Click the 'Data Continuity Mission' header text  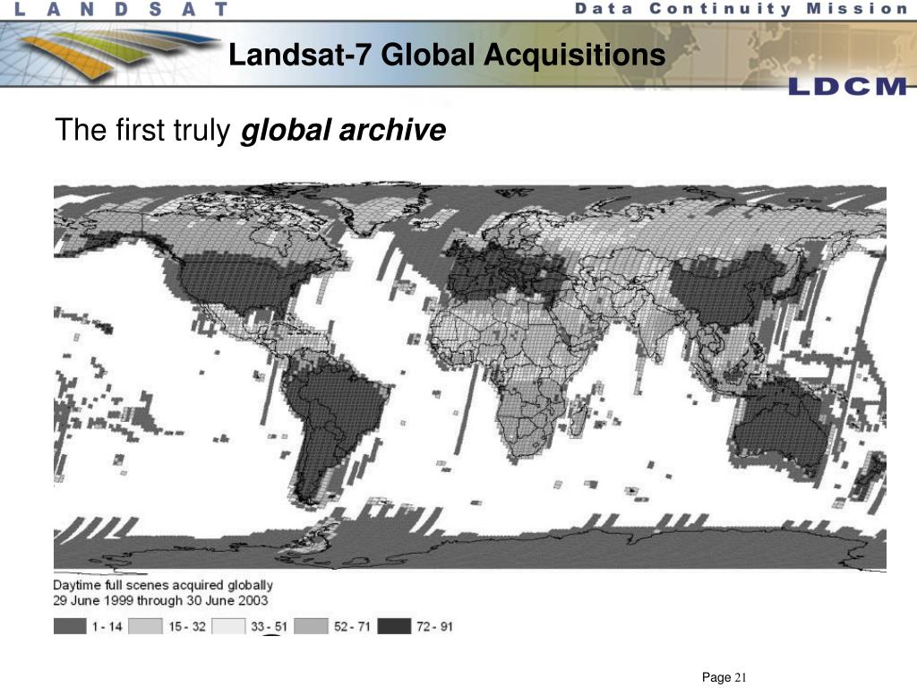click(x=741, y=9)
